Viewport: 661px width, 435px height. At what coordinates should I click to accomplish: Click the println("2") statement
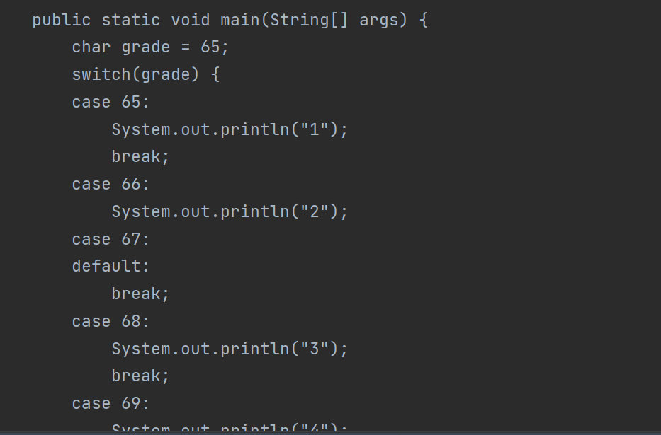[x=230, y=211]
